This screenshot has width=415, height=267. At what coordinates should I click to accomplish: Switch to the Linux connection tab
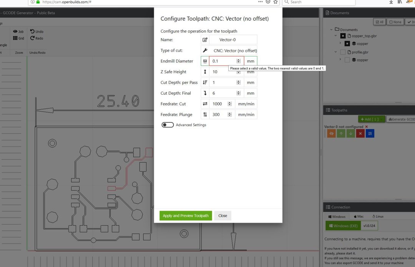pos(377,216)
